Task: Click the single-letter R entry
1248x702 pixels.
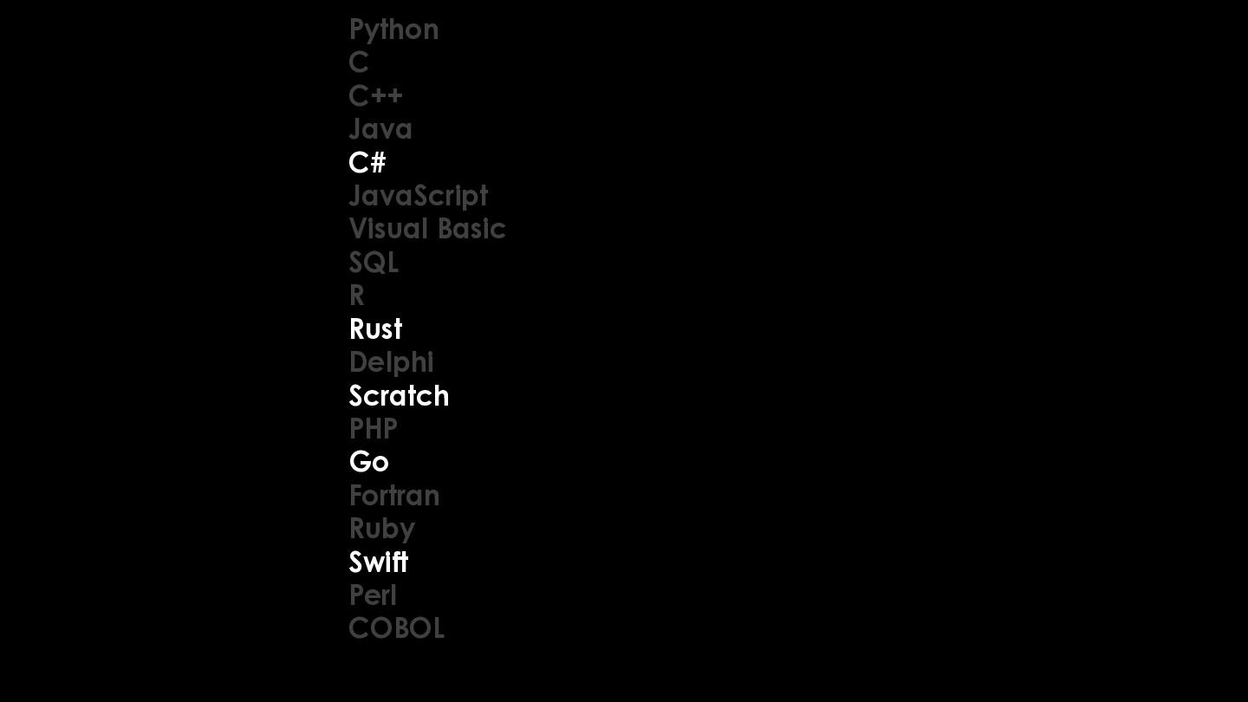Action: (356, 296)
